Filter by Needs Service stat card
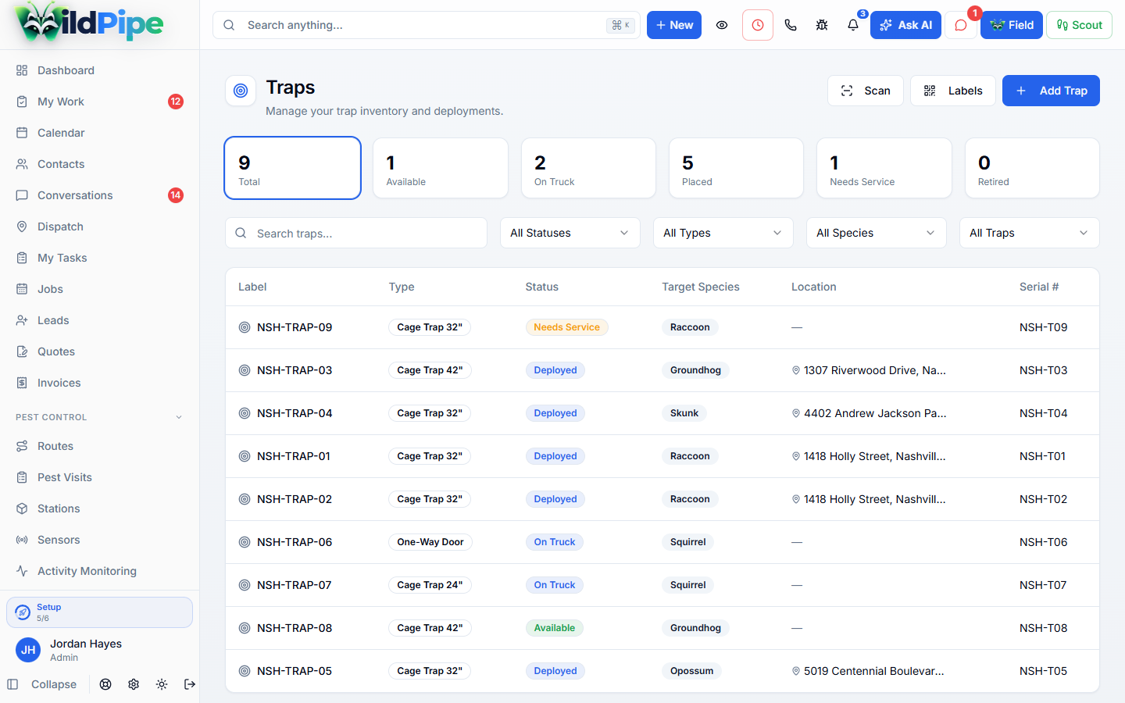1125x703 pixels. 884,168
